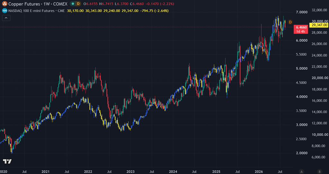Select the NASDAQ 100 E-mini Futures · CME legend
Viewport: 329px width, 174px height.
pyautogui.click(x=37, y=11)
